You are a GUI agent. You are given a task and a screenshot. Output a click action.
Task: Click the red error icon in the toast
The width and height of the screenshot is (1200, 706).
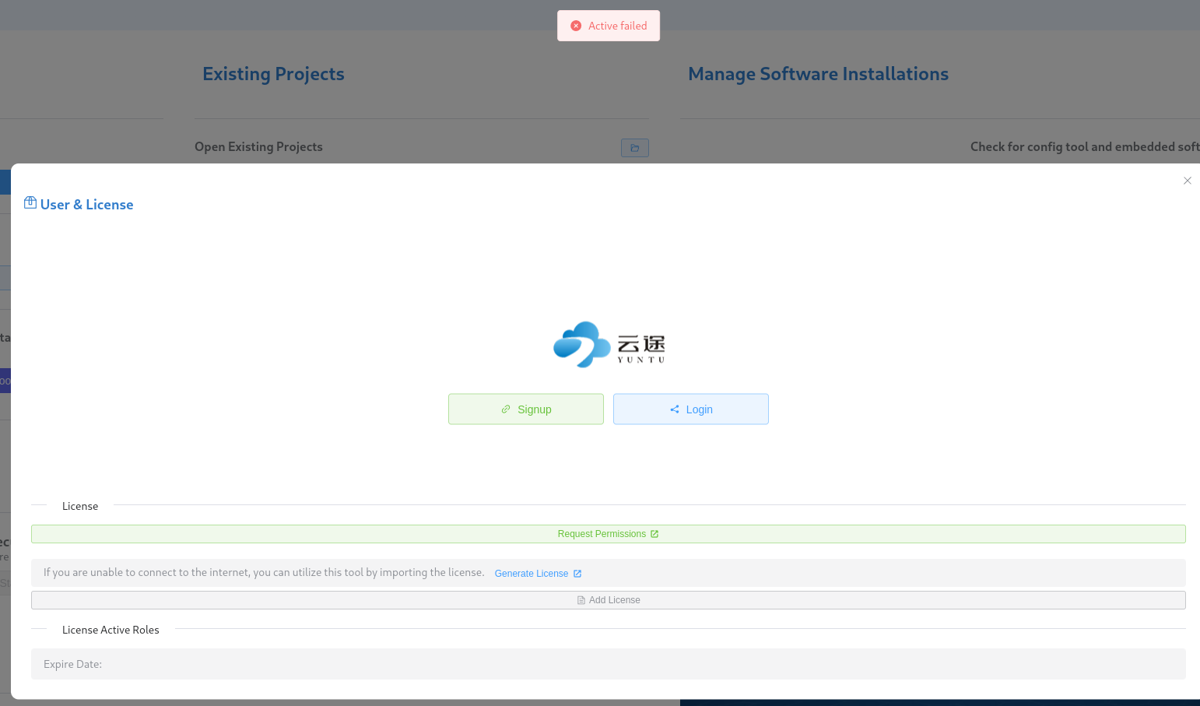(x=576, y=26)
